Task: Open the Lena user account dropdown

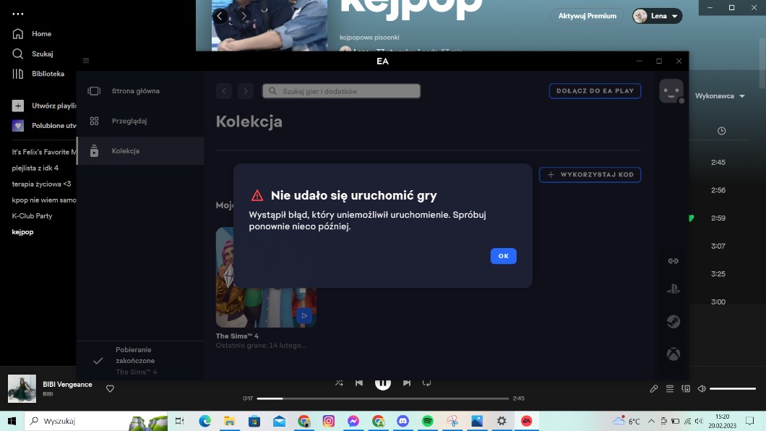Action: coord(657,16)
